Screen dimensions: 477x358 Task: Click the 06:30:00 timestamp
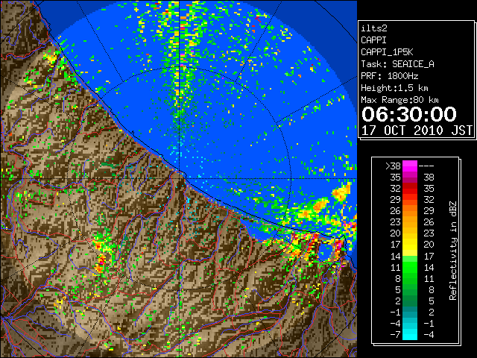[x=409, y=114]
